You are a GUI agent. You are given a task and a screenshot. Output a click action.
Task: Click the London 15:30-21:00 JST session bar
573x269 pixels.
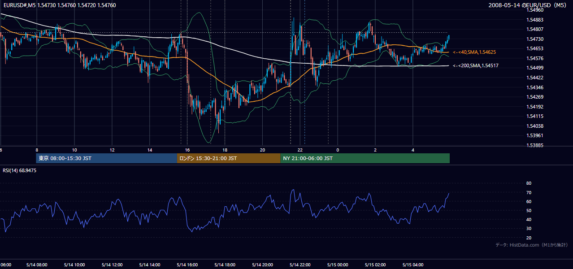tap(229, 158)
